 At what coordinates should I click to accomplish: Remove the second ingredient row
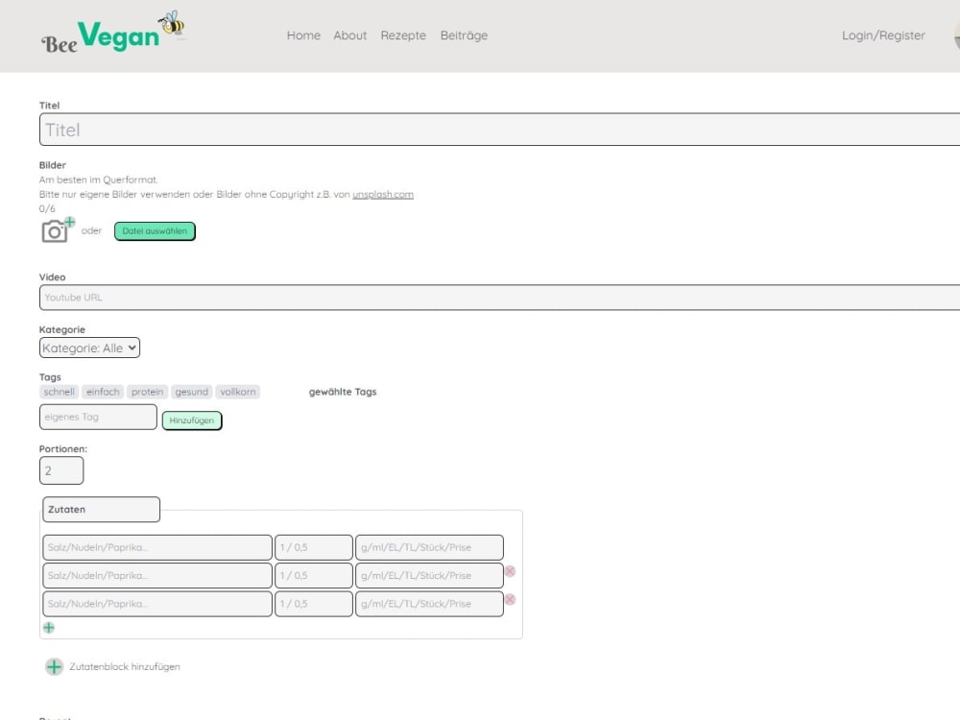click(510, 571)
